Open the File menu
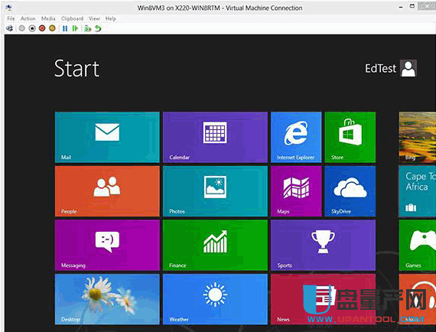436x332 pixels. [x=11, y=18]
